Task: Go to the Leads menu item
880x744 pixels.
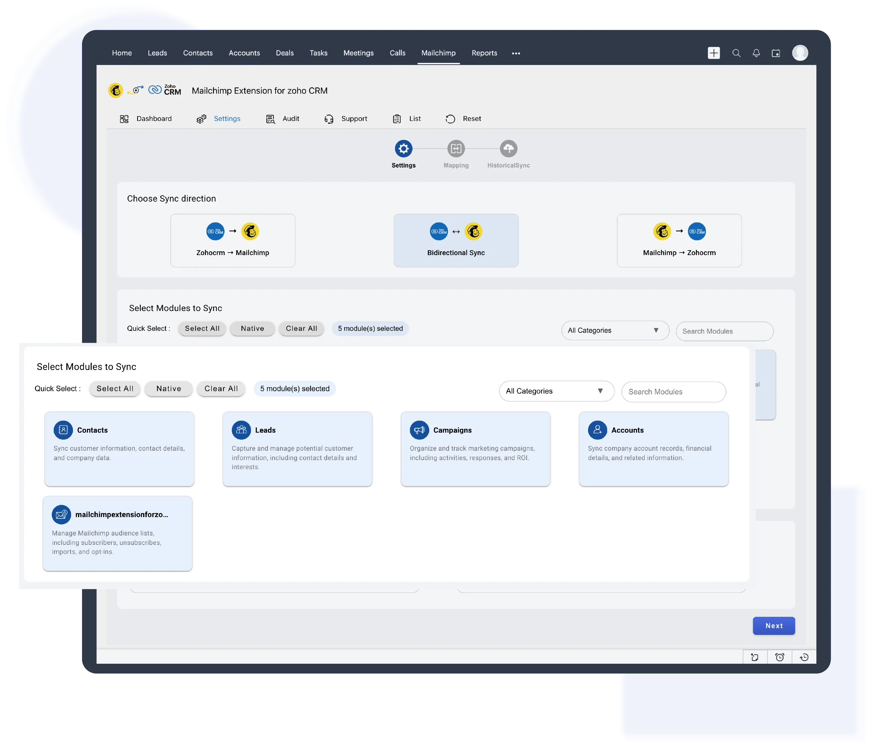Action: (x=157, y=53)
